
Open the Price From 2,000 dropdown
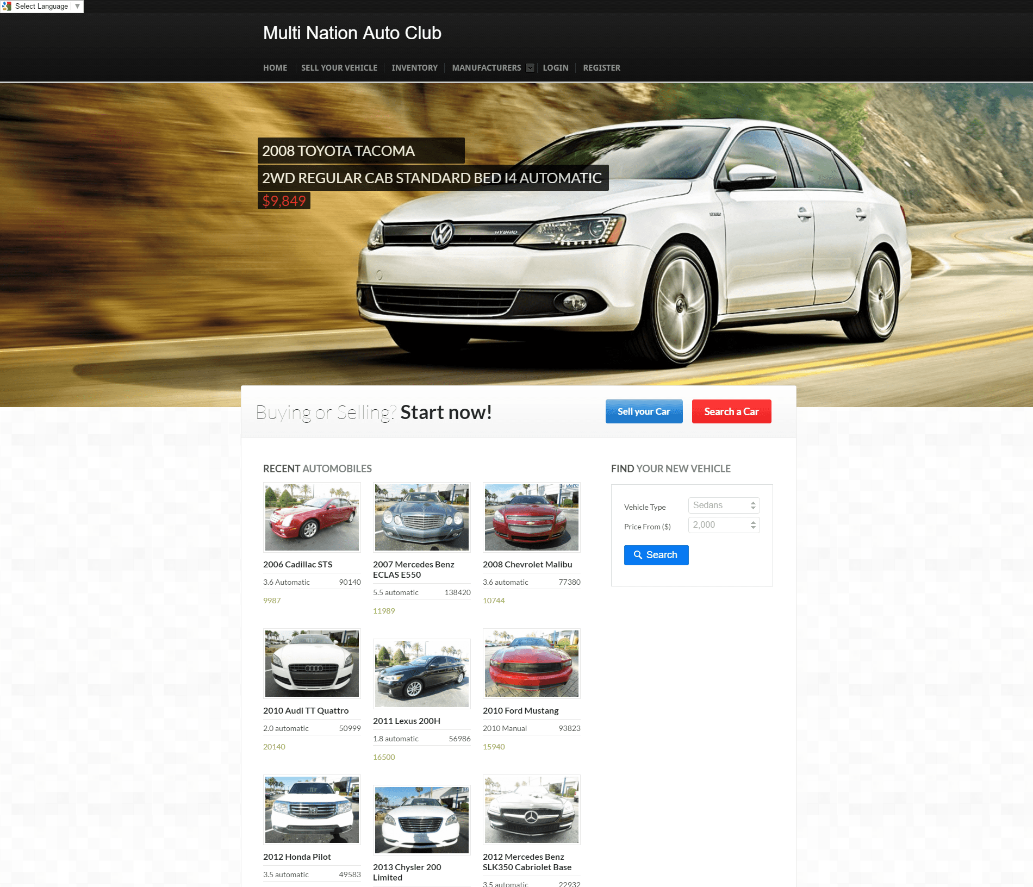[x=724, y=525]
